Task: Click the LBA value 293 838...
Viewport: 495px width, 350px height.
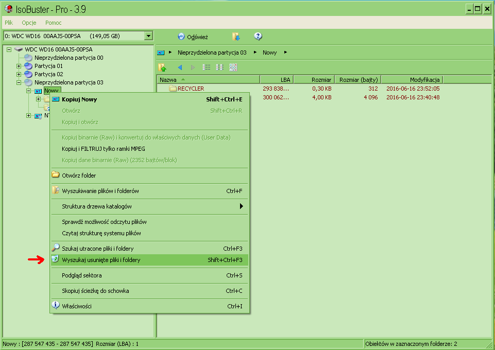Action: coord(276,89)
